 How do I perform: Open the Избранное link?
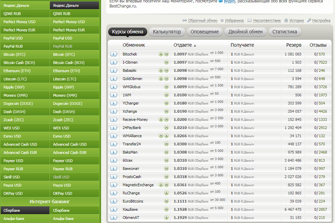click(x=234, y=21)
